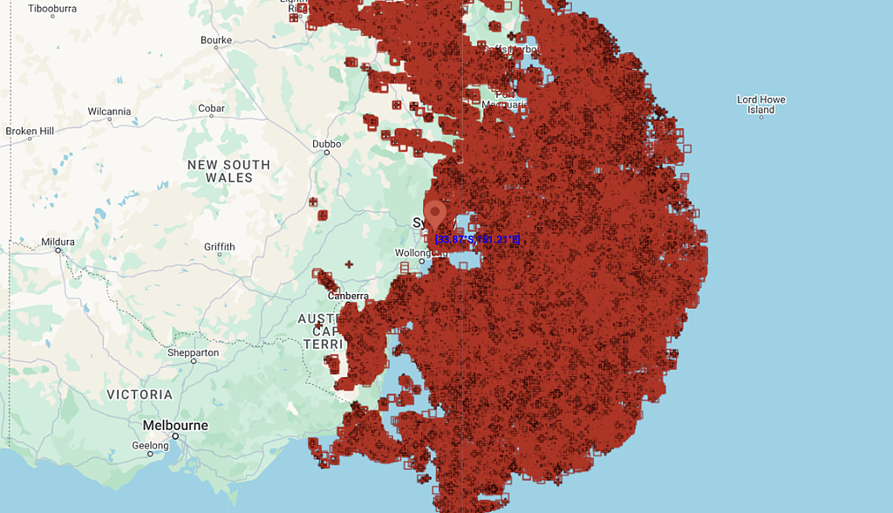Click the Shepparton town label

(193, 352)
